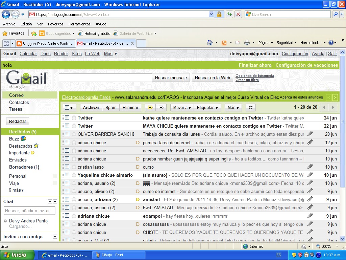This screenshot has height=260, width=346.
Task: Tick checkbox for primera tarea de internet message
Action: click(67, 142)
